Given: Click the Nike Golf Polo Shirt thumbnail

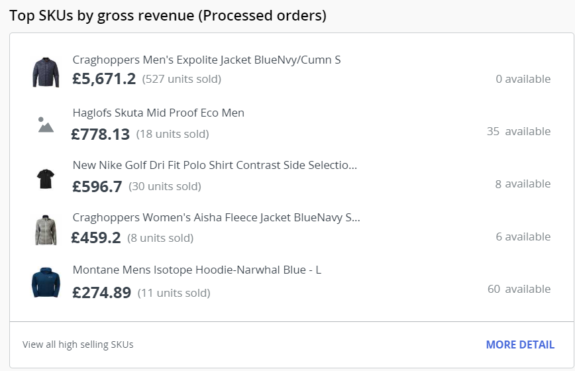Looking at the screenshot, I should (46, 178).
